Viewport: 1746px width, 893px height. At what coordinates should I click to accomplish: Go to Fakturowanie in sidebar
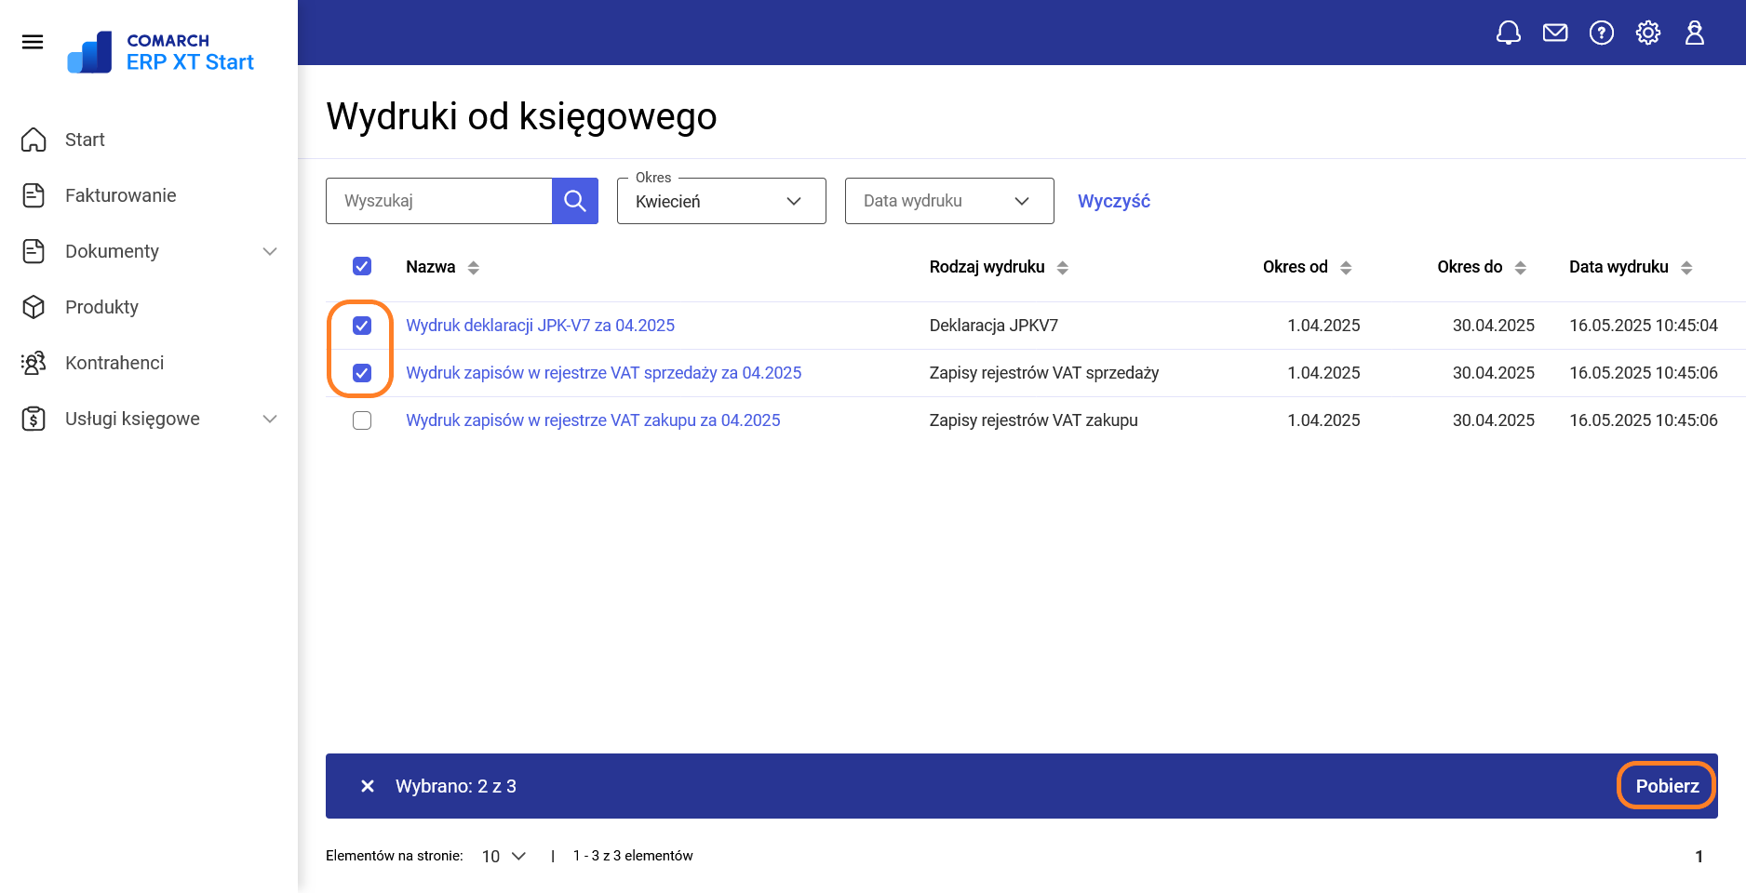(120, 195)
